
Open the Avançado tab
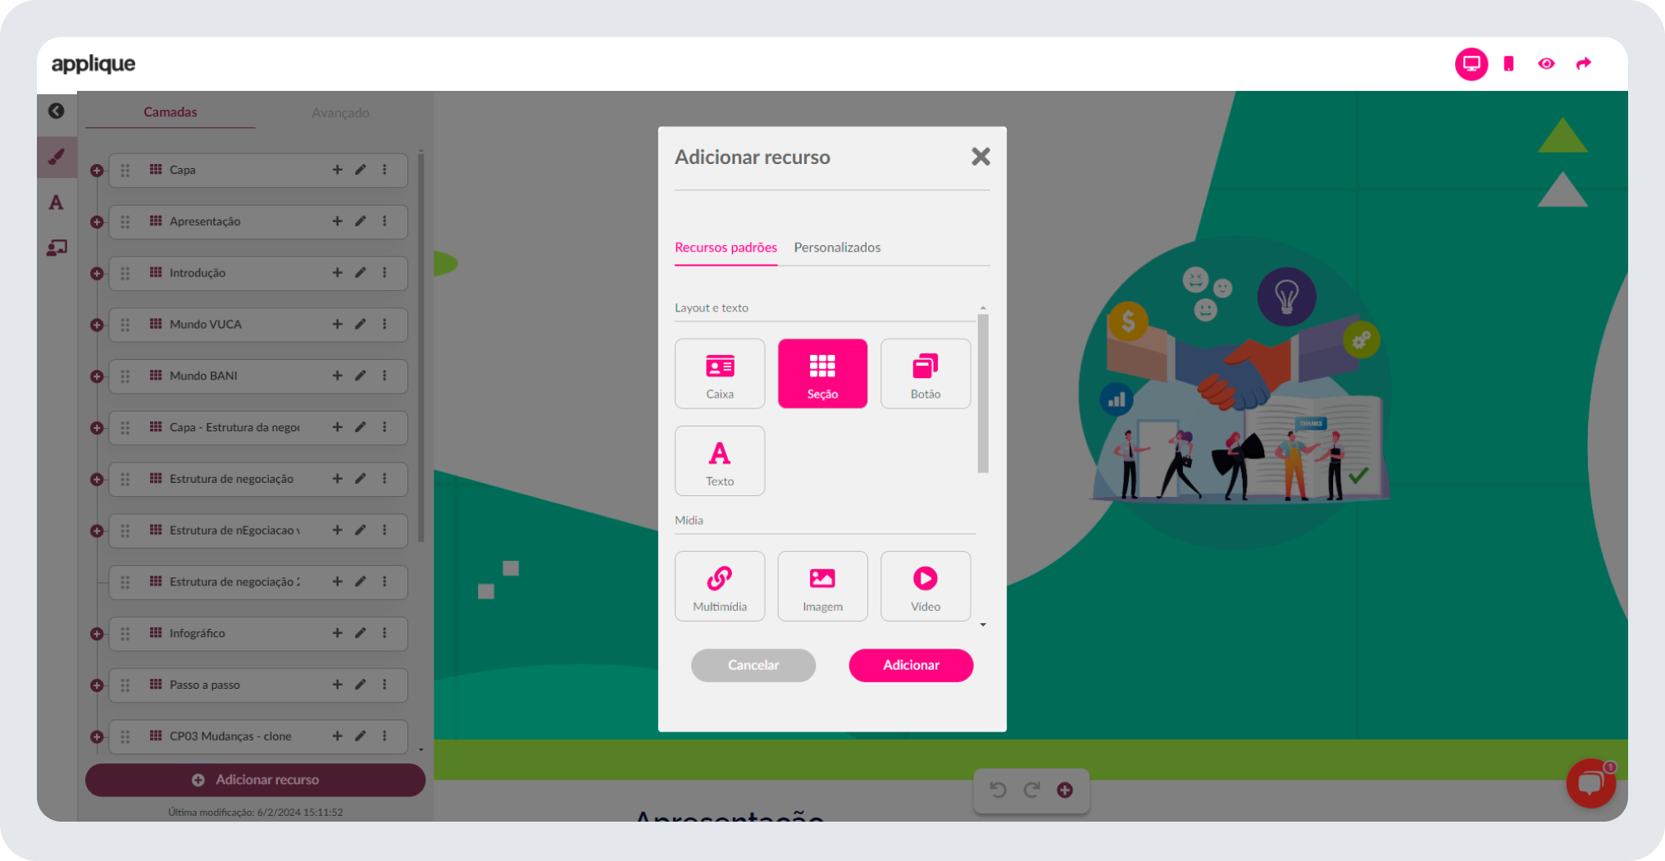340,112
